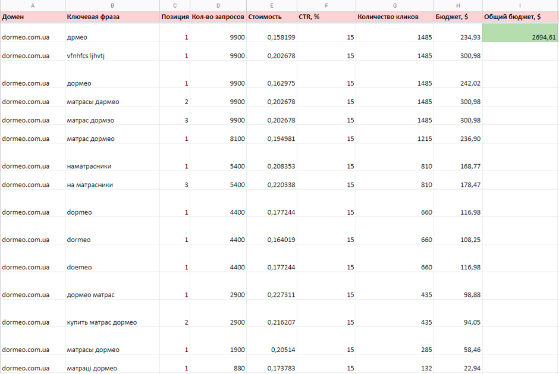Image resolution: width=559 pixels, height=374 pixels.
Task: Select column B header letter
Action: [112, 6]
